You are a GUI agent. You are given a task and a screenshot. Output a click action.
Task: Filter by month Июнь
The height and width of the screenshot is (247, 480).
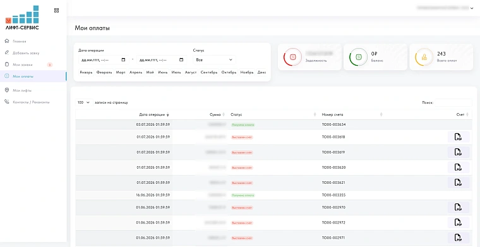[163, 73]
